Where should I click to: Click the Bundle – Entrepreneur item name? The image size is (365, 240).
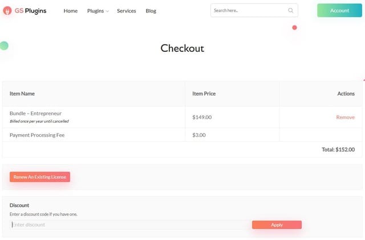35,113
